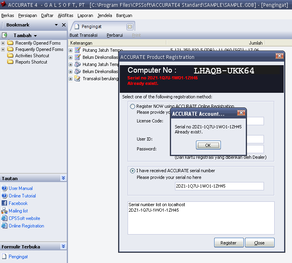This screenshot has width=292, height=263.
Task: Open the Laporan menu
Action: click(85, 15)
